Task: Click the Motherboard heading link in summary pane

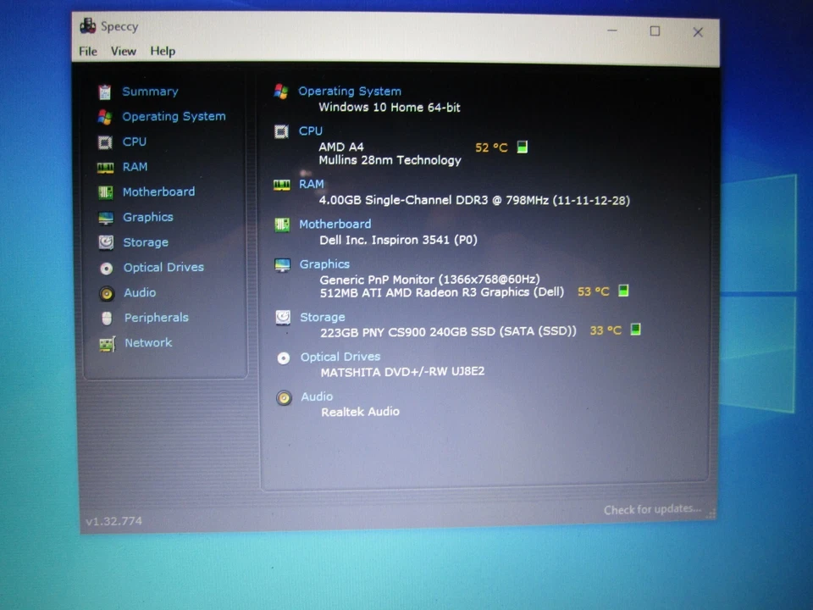Action: tap(335, 224)
